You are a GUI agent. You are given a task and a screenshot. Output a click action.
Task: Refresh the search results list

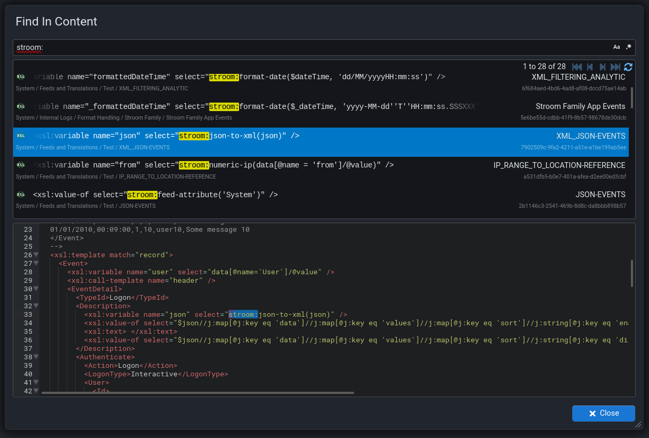tap(628, 67)
